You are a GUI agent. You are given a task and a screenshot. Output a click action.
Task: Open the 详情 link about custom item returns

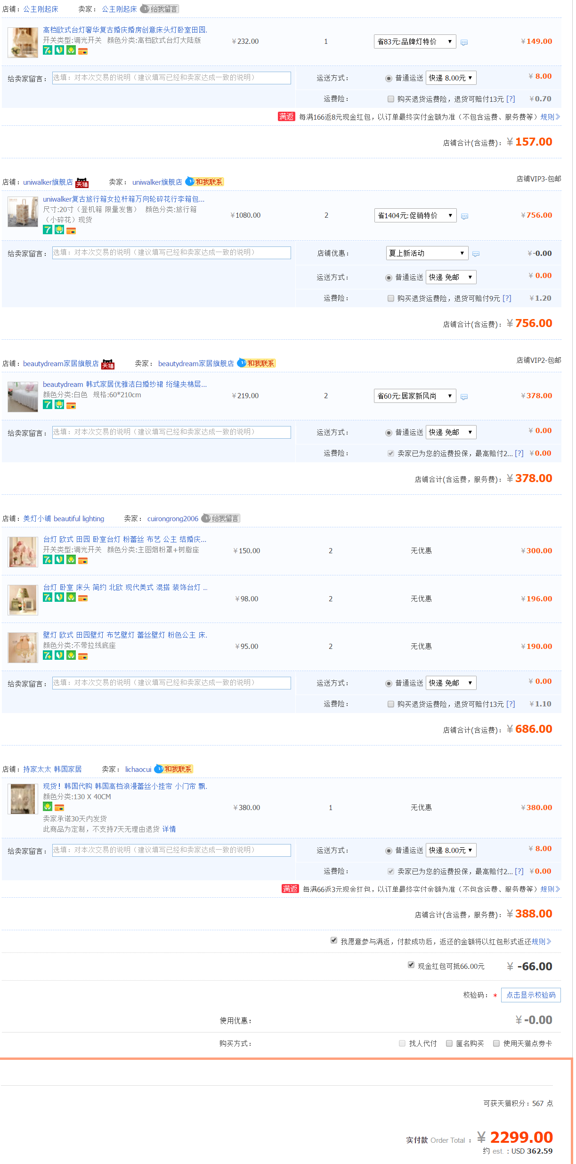(x=169, y=829)
